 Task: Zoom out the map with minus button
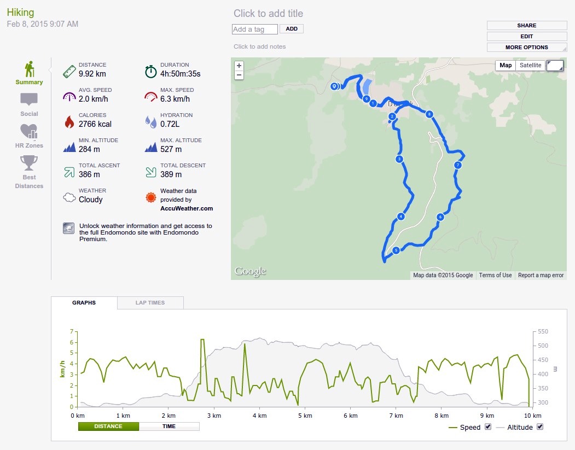tap(239, 75)
